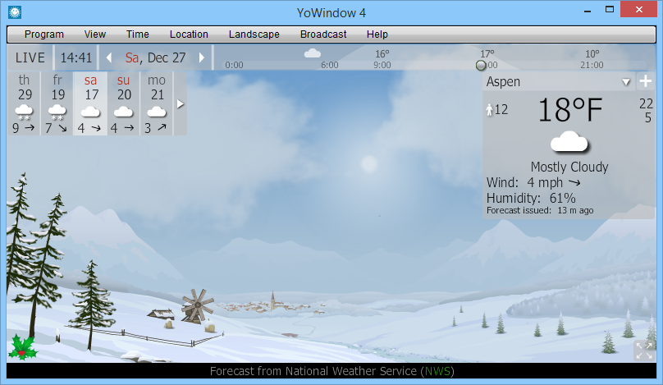The width and height of the screenshot is (663, 385).
Task: Click the plus icon to add location
Action: click(645, 81)
